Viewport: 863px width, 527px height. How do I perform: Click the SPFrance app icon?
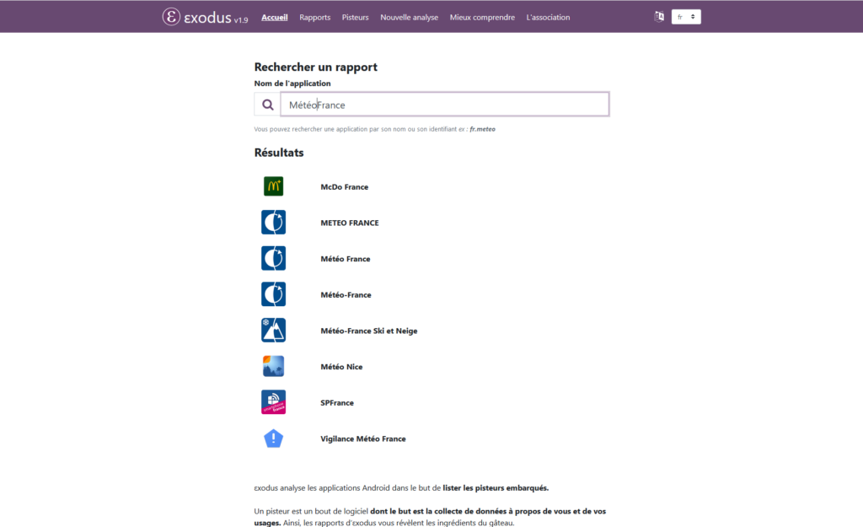point(274,402)
